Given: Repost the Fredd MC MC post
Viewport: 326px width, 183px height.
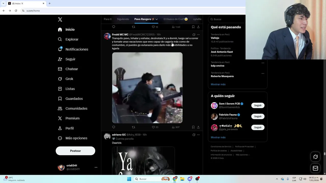Looking at the screenshot, I should tap(133, 127).
